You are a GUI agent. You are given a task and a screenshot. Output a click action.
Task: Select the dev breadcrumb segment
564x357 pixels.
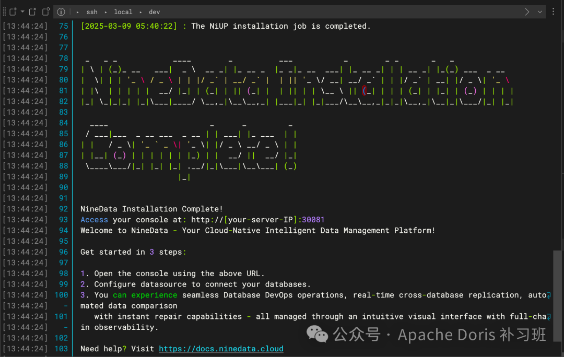[154, 12]
